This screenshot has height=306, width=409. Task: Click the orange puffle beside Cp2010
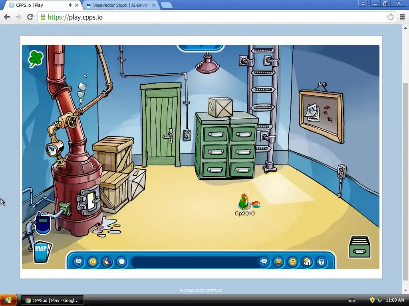256,204
